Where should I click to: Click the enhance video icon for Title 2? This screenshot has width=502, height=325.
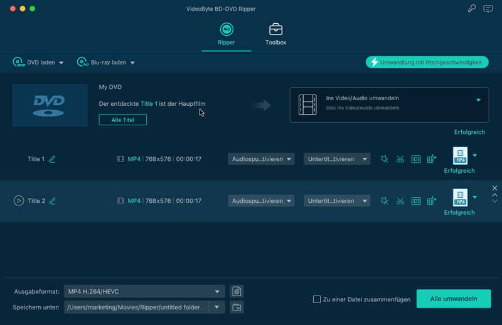click(x=432, y=200)
